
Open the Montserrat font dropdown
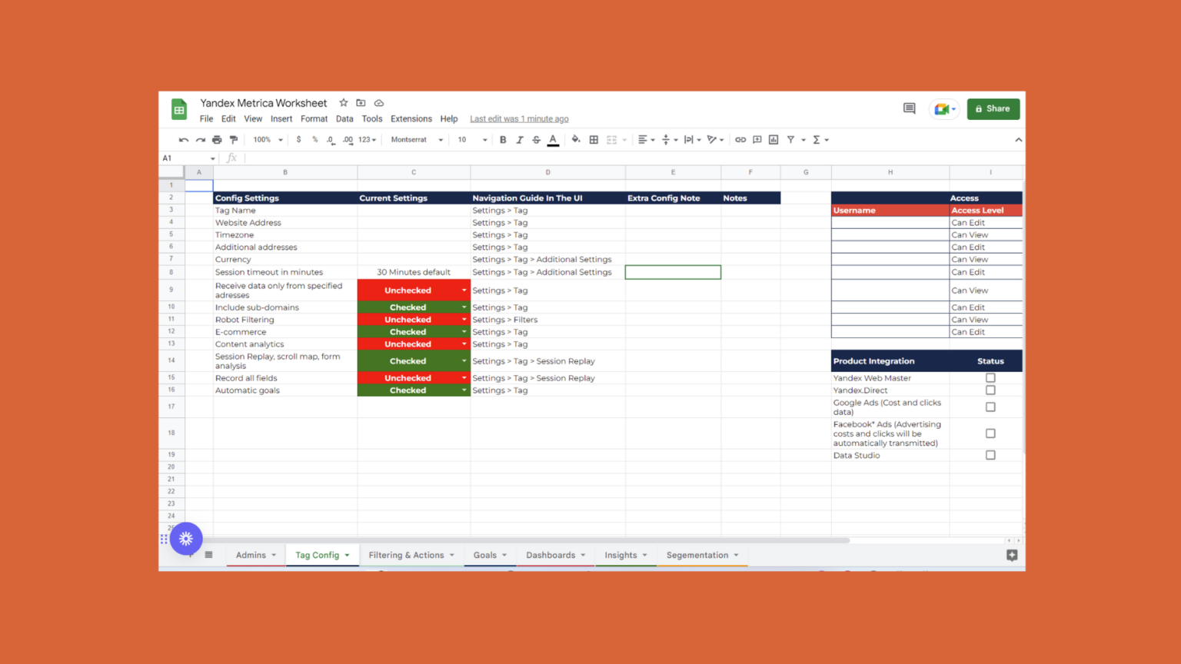coord(415,139)
